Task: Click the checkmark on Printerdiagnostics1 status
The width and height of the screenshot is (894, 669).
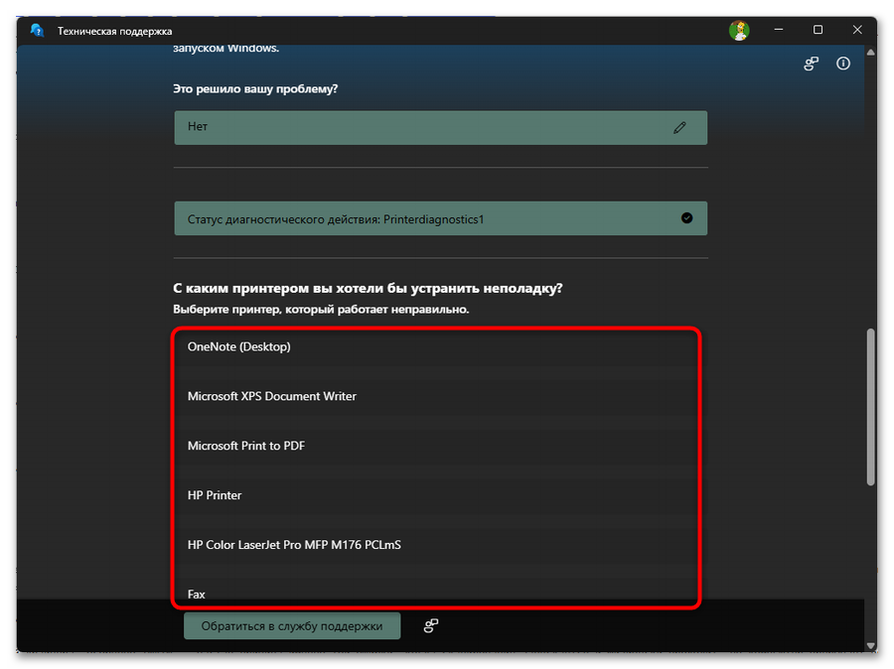Action: point(686,218)
